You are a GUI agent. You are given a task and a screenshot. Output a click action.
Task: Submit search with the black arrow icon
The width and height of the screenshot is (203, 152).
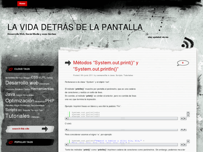(45, 129)
